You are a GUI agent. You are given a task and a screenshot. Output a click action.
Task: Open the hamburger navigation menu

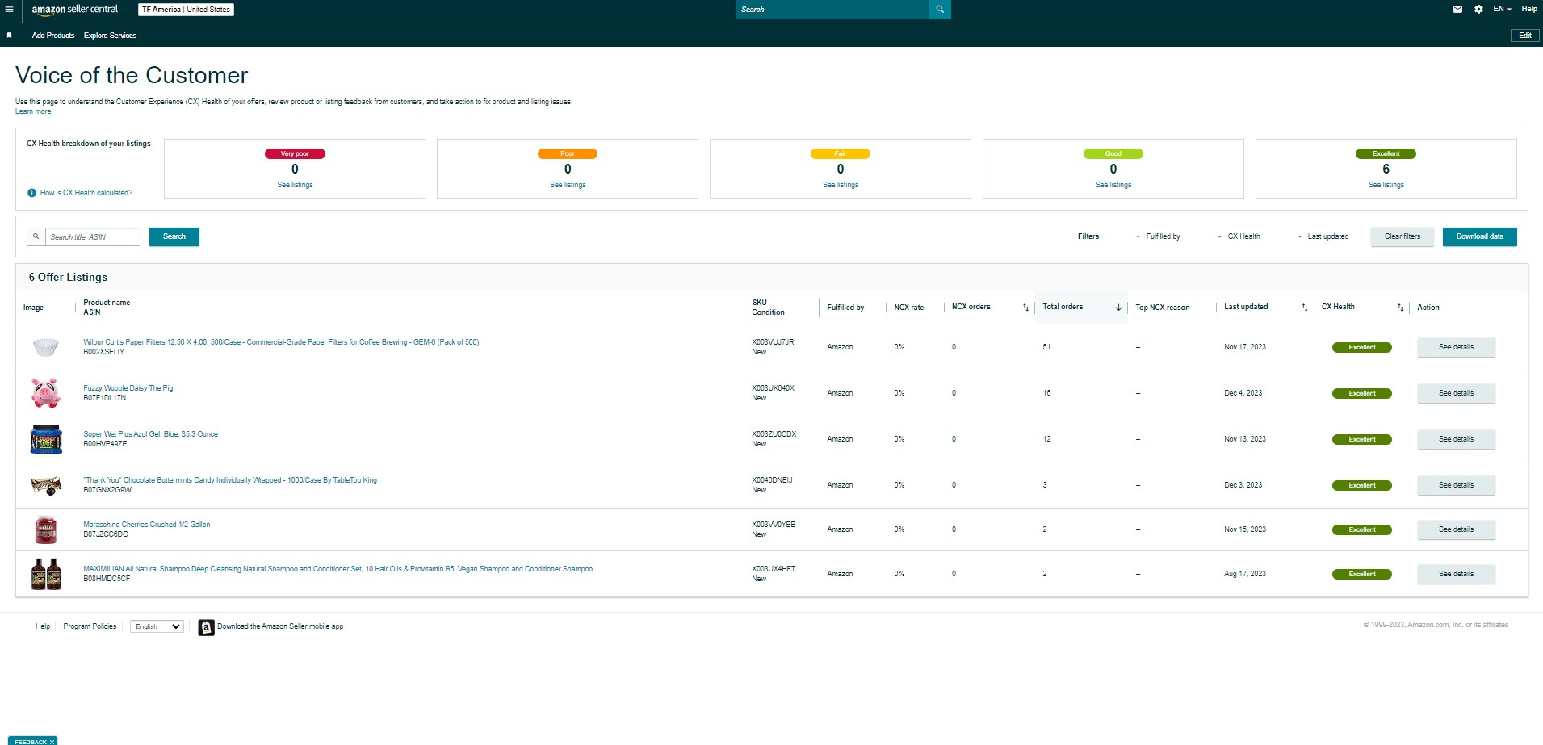point(9,10)
